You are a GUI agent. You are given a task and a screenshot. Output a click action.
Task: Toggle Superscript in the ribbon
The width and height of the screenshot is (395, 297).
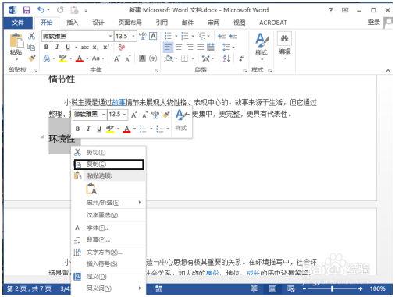(x=105, y=48)
